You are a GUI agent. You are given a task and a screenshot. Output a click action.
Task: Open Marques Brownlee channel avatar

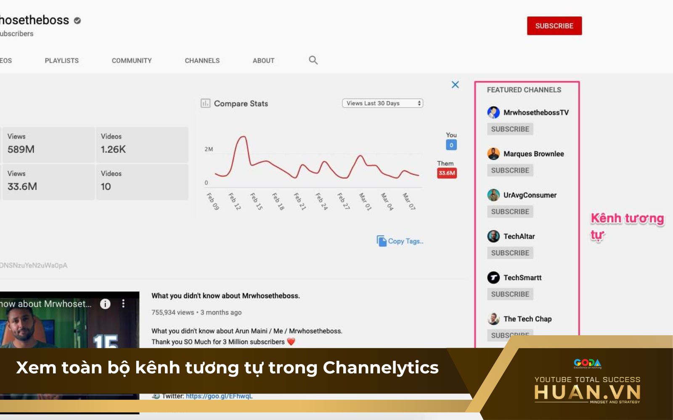click(493, 154)
